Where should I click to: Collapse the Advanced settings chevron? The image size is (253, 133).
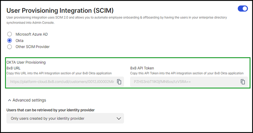[x=10, y=100]
